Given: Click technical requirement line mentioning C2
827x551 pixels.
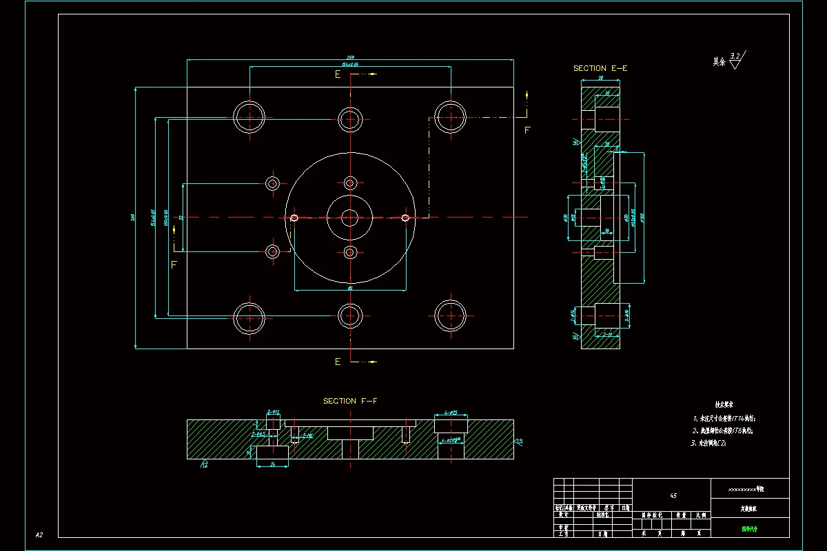Looking at the screenshot, I should point(708,444).
